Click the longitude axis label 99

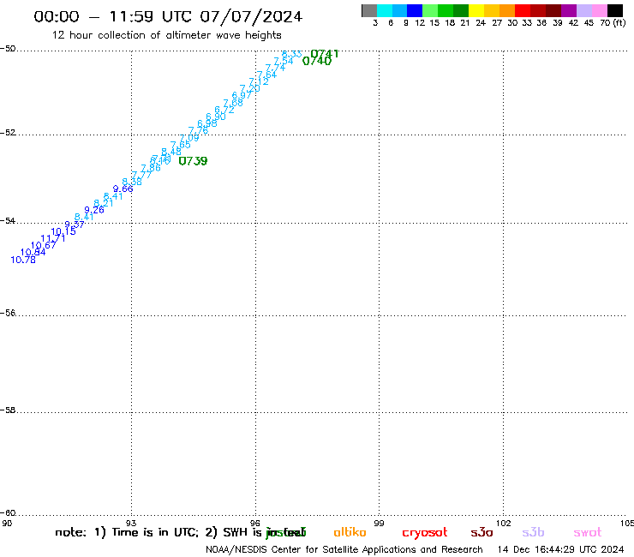pyautogui.click(x=379, y=523)
